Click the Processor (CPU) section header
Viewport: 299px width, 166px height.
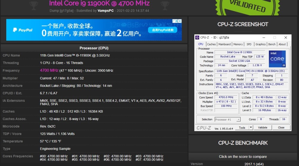[94, 48]
